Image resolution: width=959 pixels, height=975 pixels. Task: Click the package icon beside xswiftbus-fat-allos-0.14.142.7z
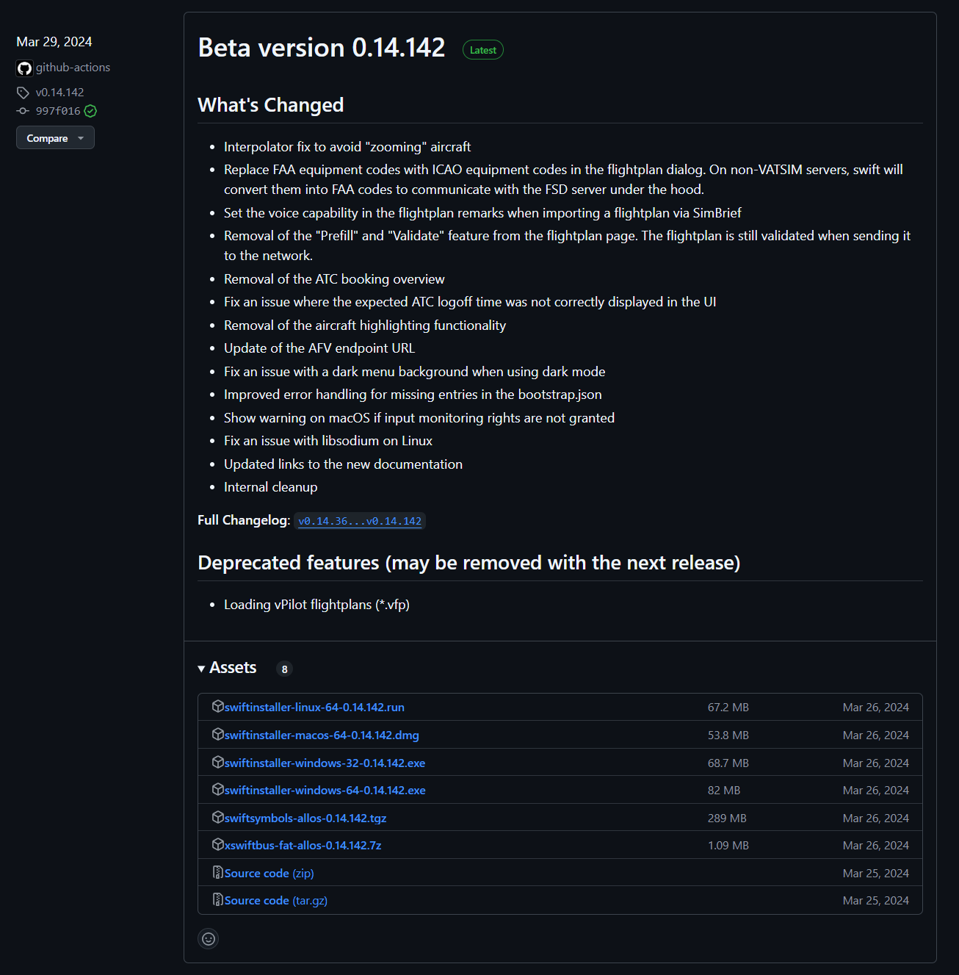[x=218, y=844]
